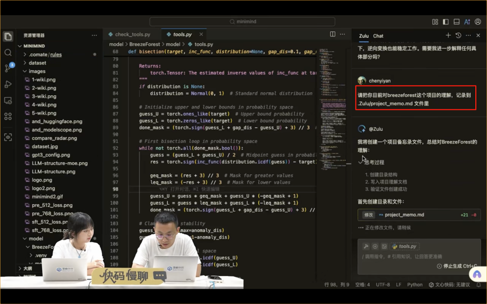Open and_huggingface.png file
This screenshot has width=487, height=304.
[x=57, y=121]
